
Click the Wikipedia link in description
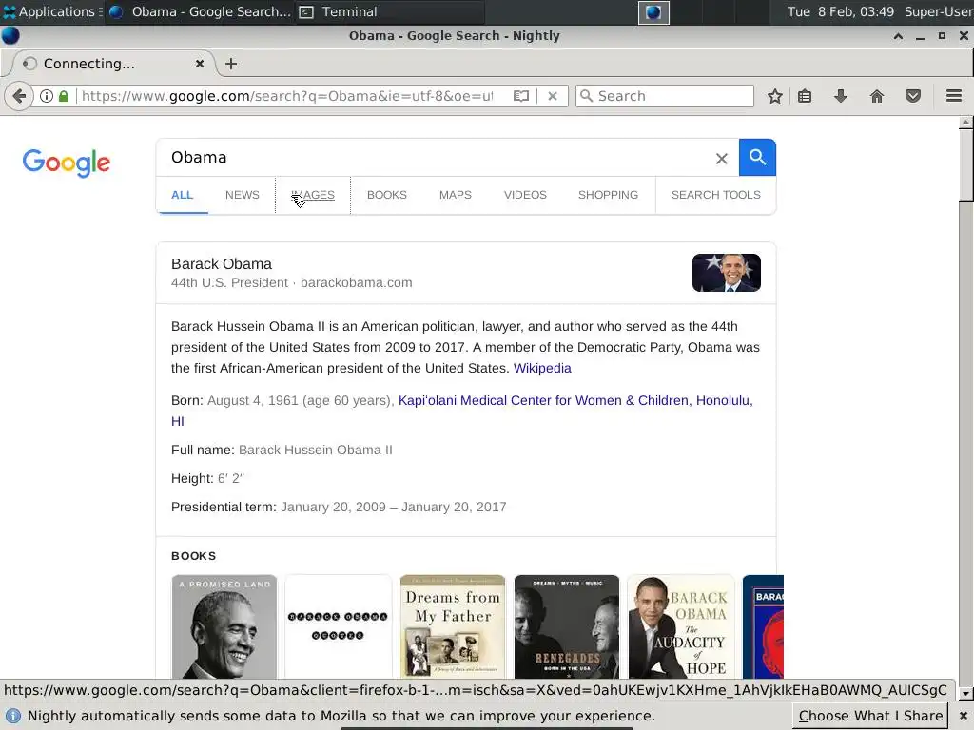(542, 368)
